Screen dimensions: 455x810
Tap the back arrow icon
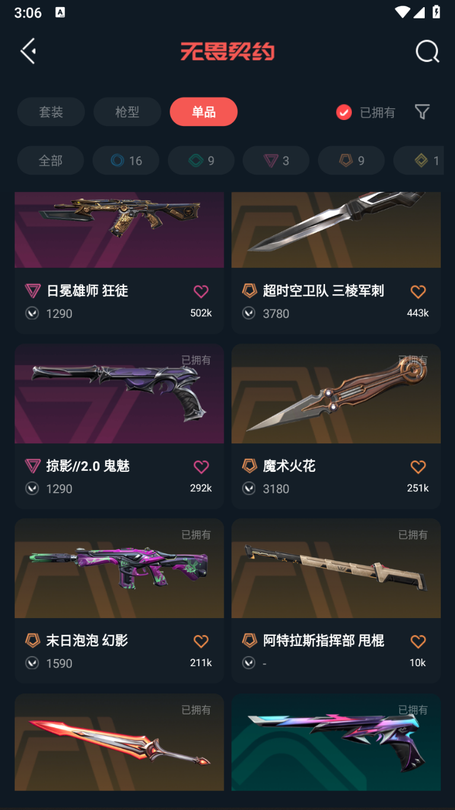28,51
